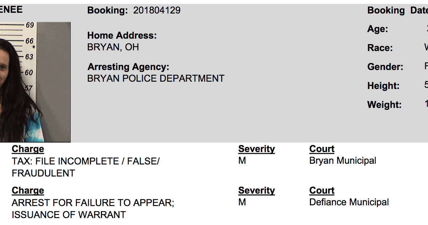This screenshot has height=225, width=428.
Task: Select the Defiance Municipal court entry
Action: click(349, 202)
